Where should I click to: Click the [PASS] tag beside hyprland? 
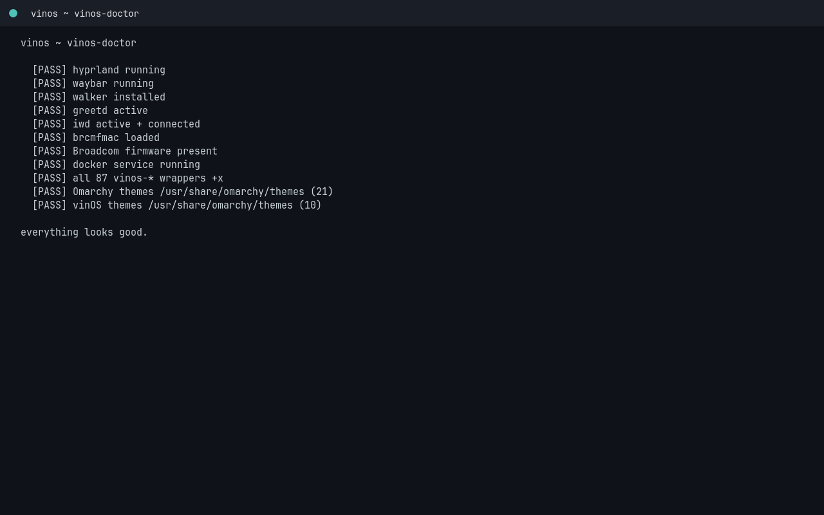pyautogui.click(x=50, y=70)
